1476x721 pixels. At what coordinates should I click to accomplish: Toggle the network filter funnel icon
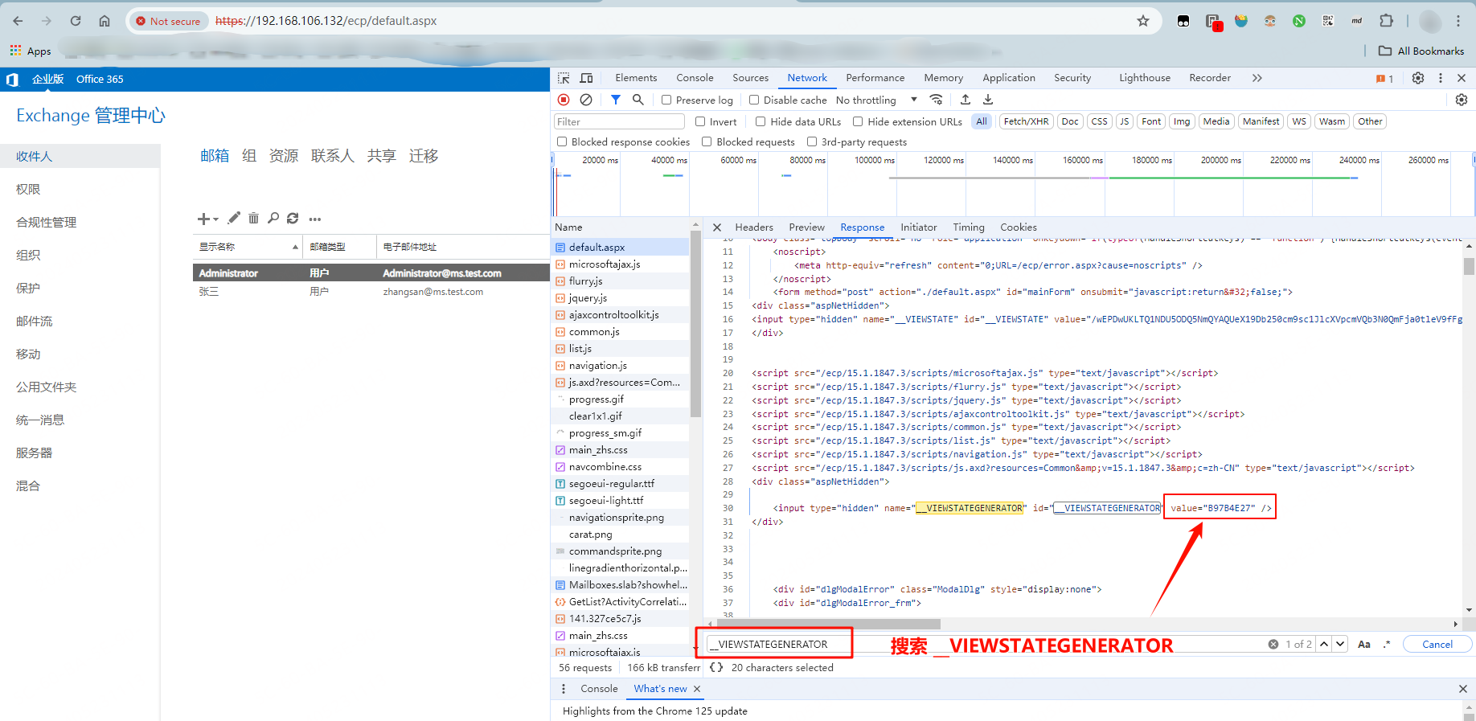tap(615, 100)
